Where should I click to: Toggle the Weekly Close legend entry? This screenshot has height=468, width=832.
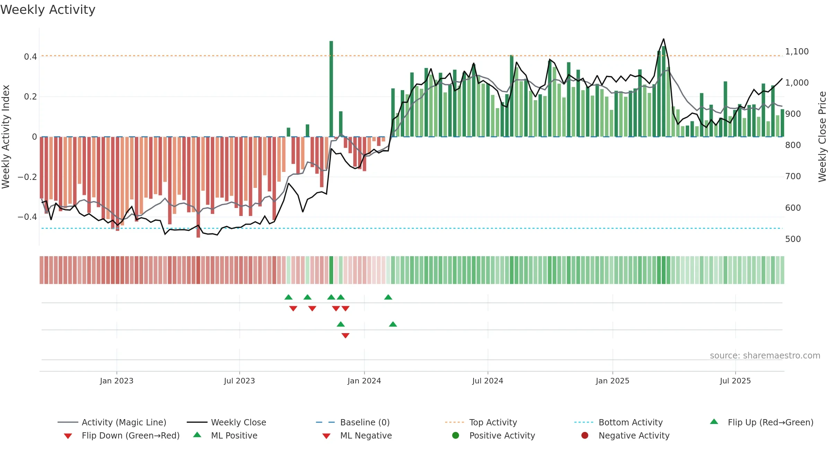click(x=226, y=422)
